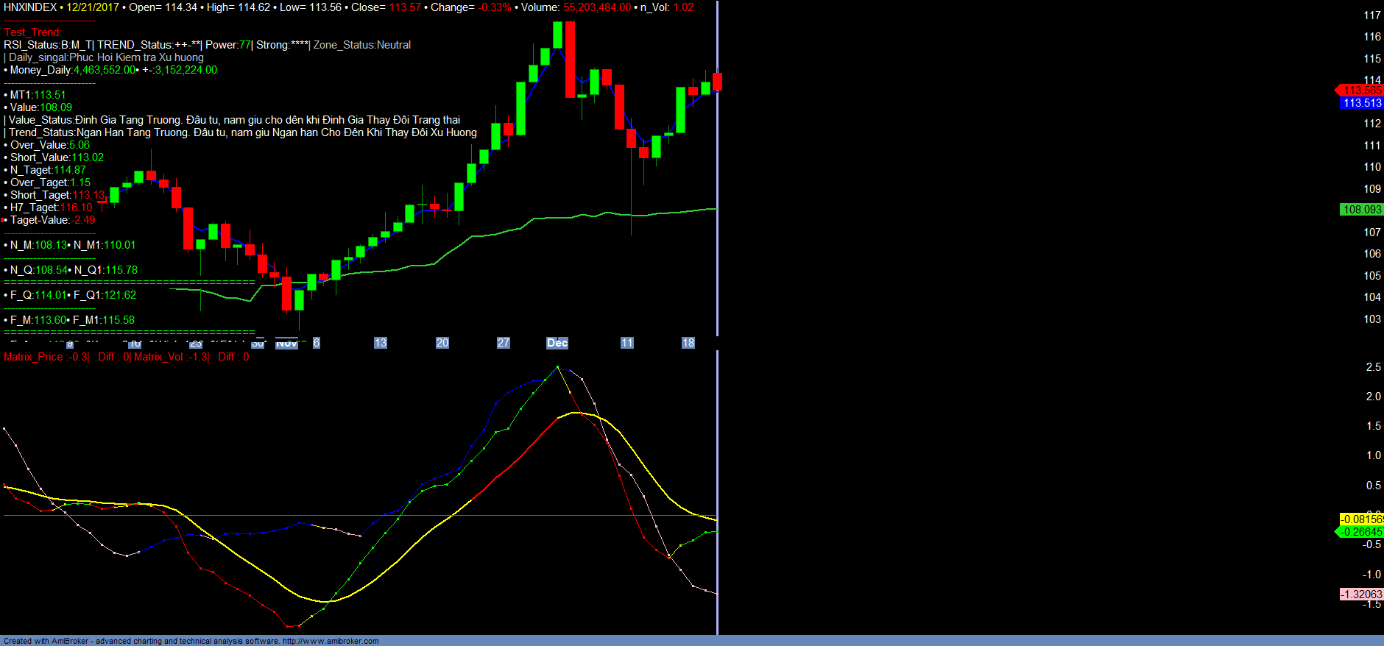
Task: Select date label 20 on the time axis
Action: tap(442, 343)
